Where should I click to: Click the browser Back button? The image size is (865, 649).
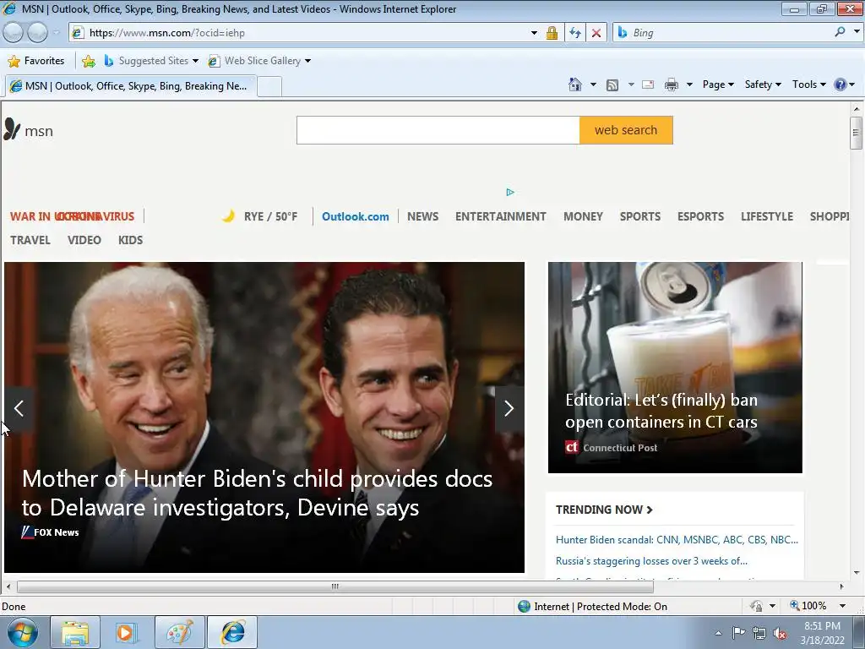coord(14,33)
